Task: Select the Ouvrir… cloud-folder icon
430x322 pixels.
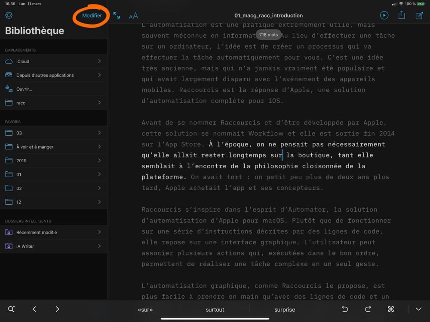Action: click(x=9, y=89)
